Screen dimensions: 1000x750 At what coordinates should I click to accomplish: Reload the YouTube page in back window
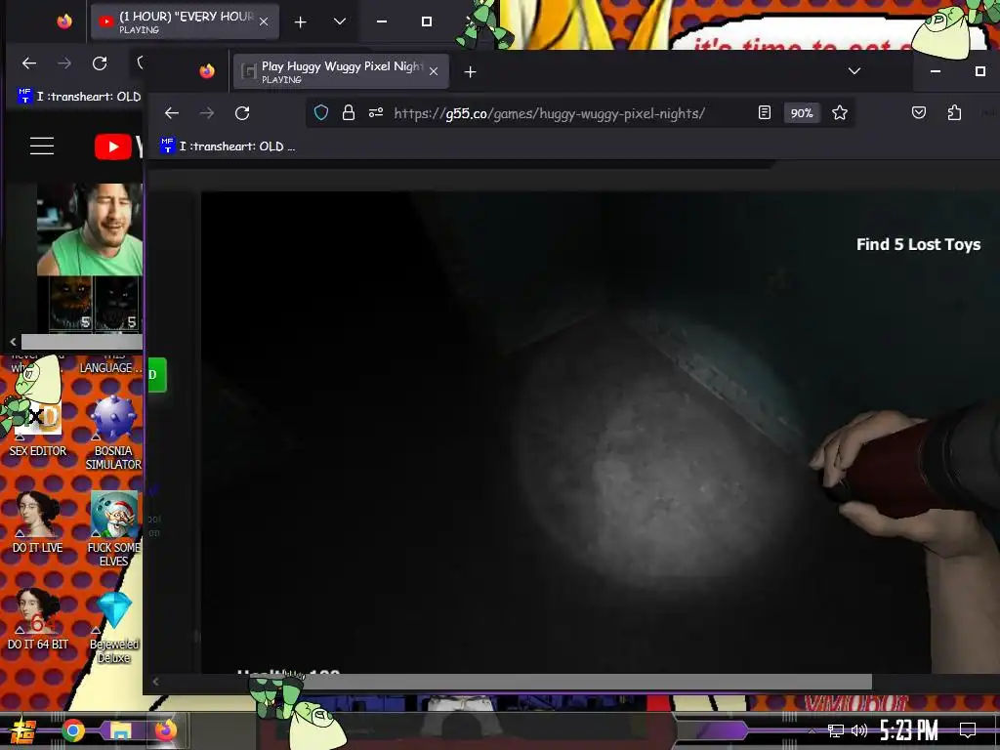tap(100, 63)
